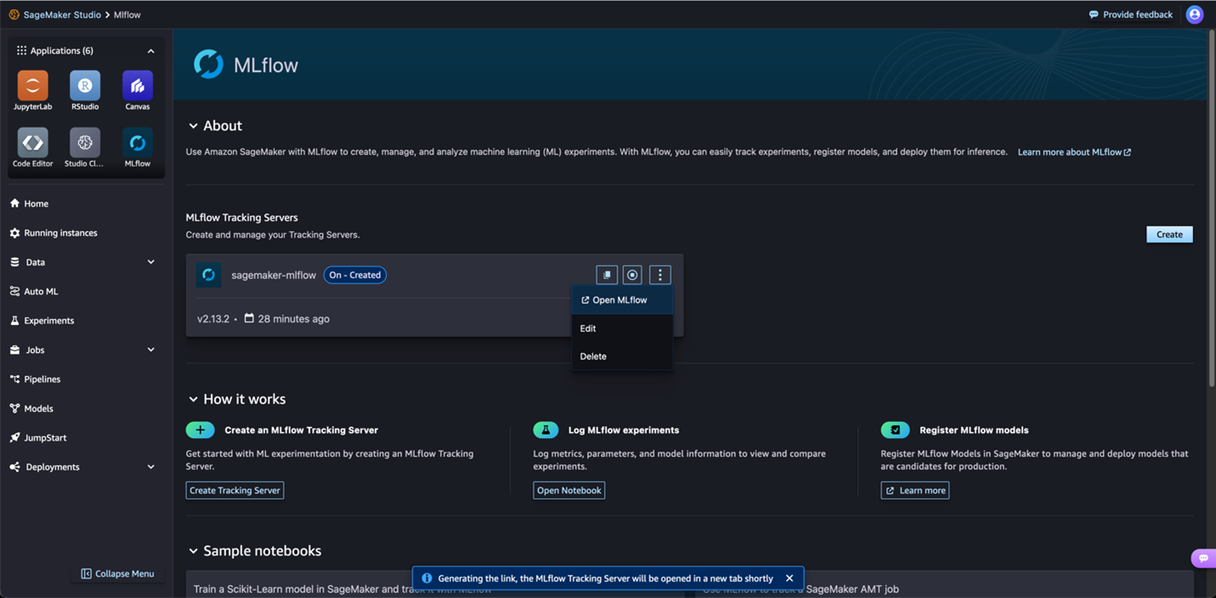Launch the RStudio application
Viewport: 1216px width, 598px height.
[84, 85]
